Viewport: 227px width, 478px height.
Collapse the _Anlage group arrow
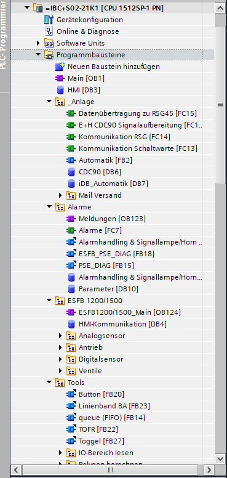click(x=49, y=101)
